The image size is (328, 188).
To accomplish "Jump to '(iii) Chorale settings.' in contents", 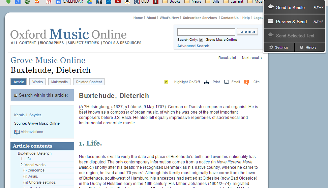I will pyautogui.click(x=40, y=182).
